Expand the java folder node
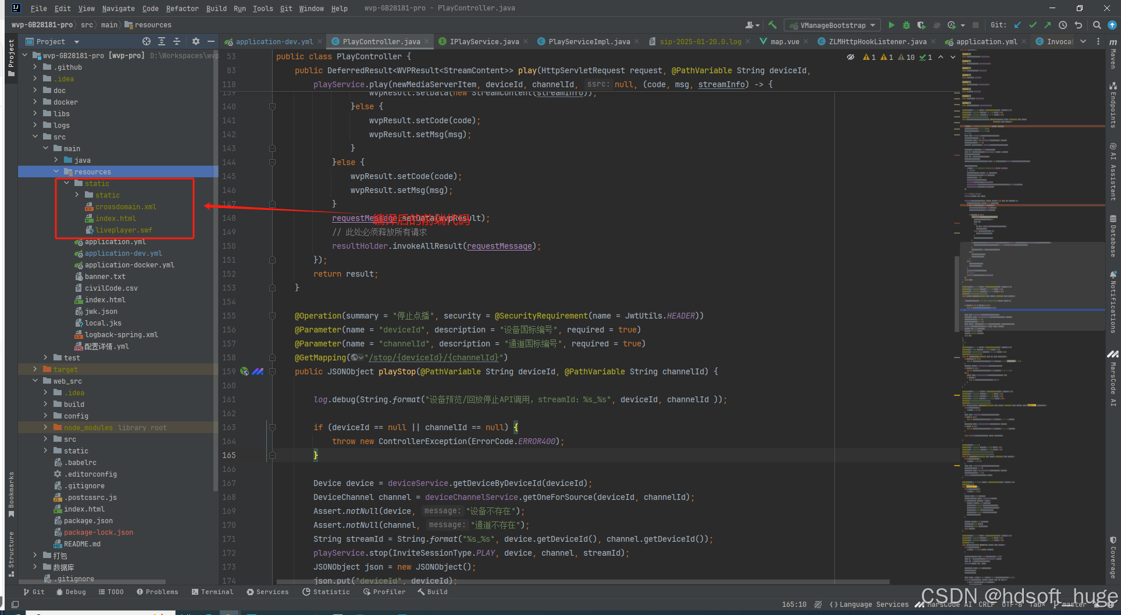 [56, 160]
